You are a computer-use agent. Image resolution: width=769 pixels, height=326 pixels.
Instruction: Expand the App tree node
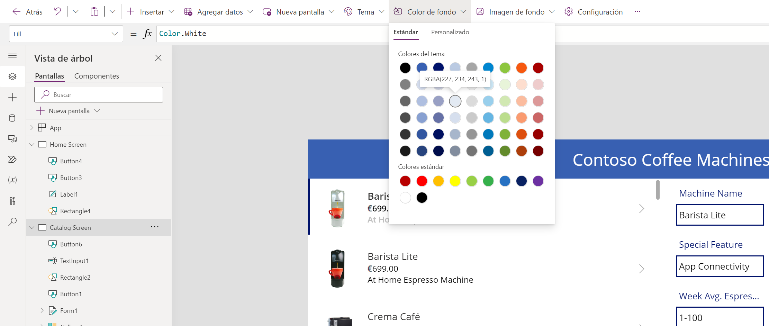(x=31, y=128)
